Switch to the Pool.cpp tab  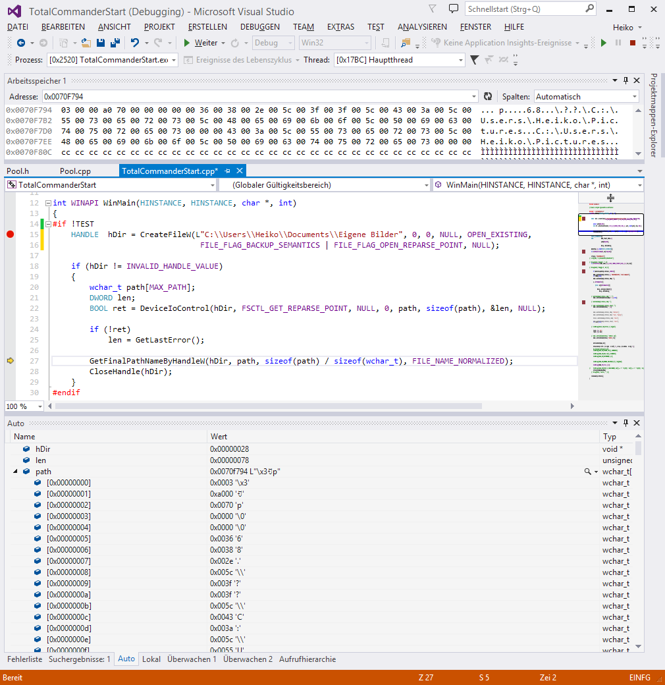(x=75, y=171)
